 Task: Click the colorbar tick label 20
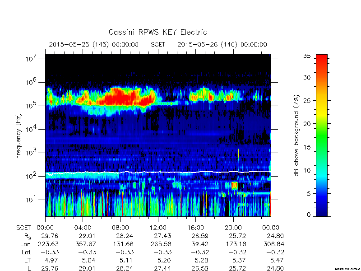(307, 123)
